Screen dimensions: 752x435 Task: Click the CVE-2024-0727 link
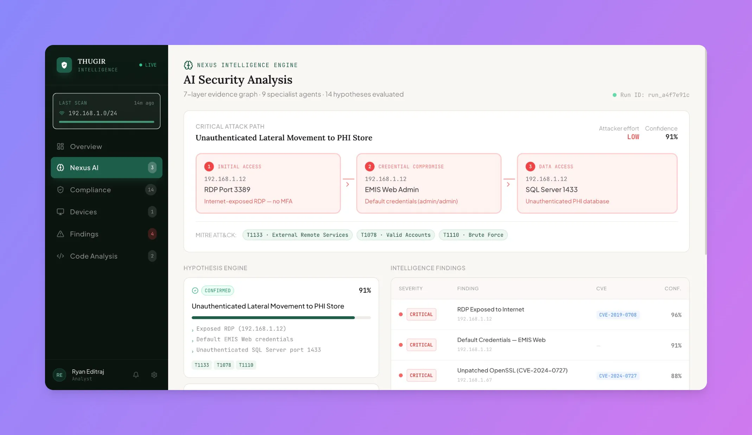618,376
